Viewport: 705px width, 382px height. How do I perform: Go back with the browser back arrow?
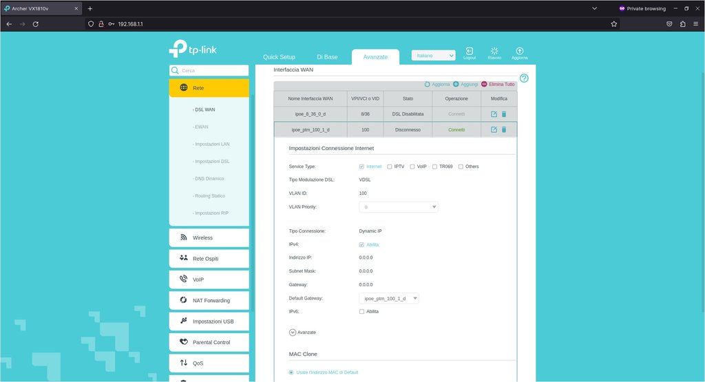[x=9, y=24]
